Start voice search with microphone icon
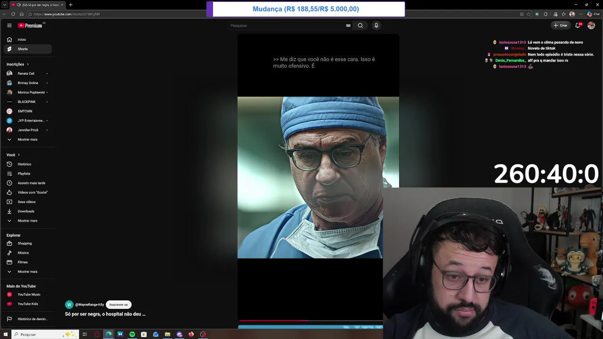Viewport: 603px width, 339px height. pos(376,25)
